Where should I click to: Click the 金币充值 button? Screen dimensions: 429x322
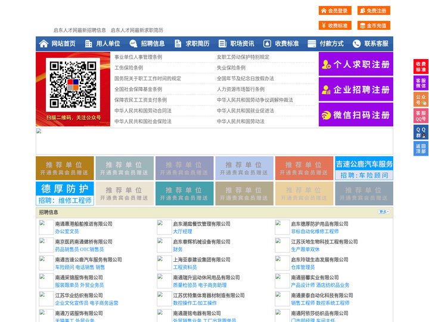374,26
